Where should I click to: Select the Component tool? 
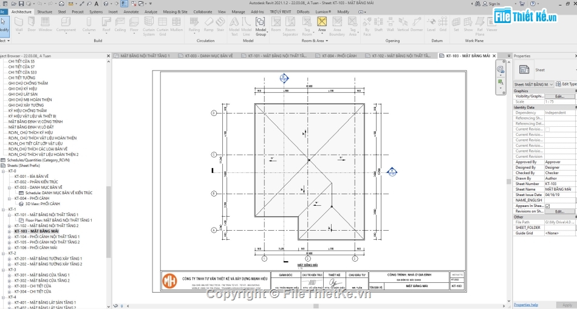click(66, 24)
